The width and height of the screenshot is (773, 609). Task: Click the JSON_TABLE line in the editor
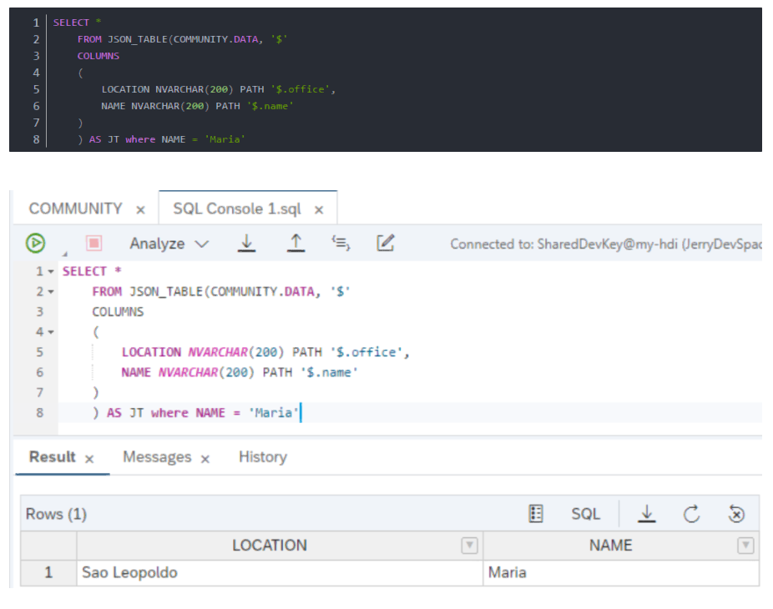221,292
